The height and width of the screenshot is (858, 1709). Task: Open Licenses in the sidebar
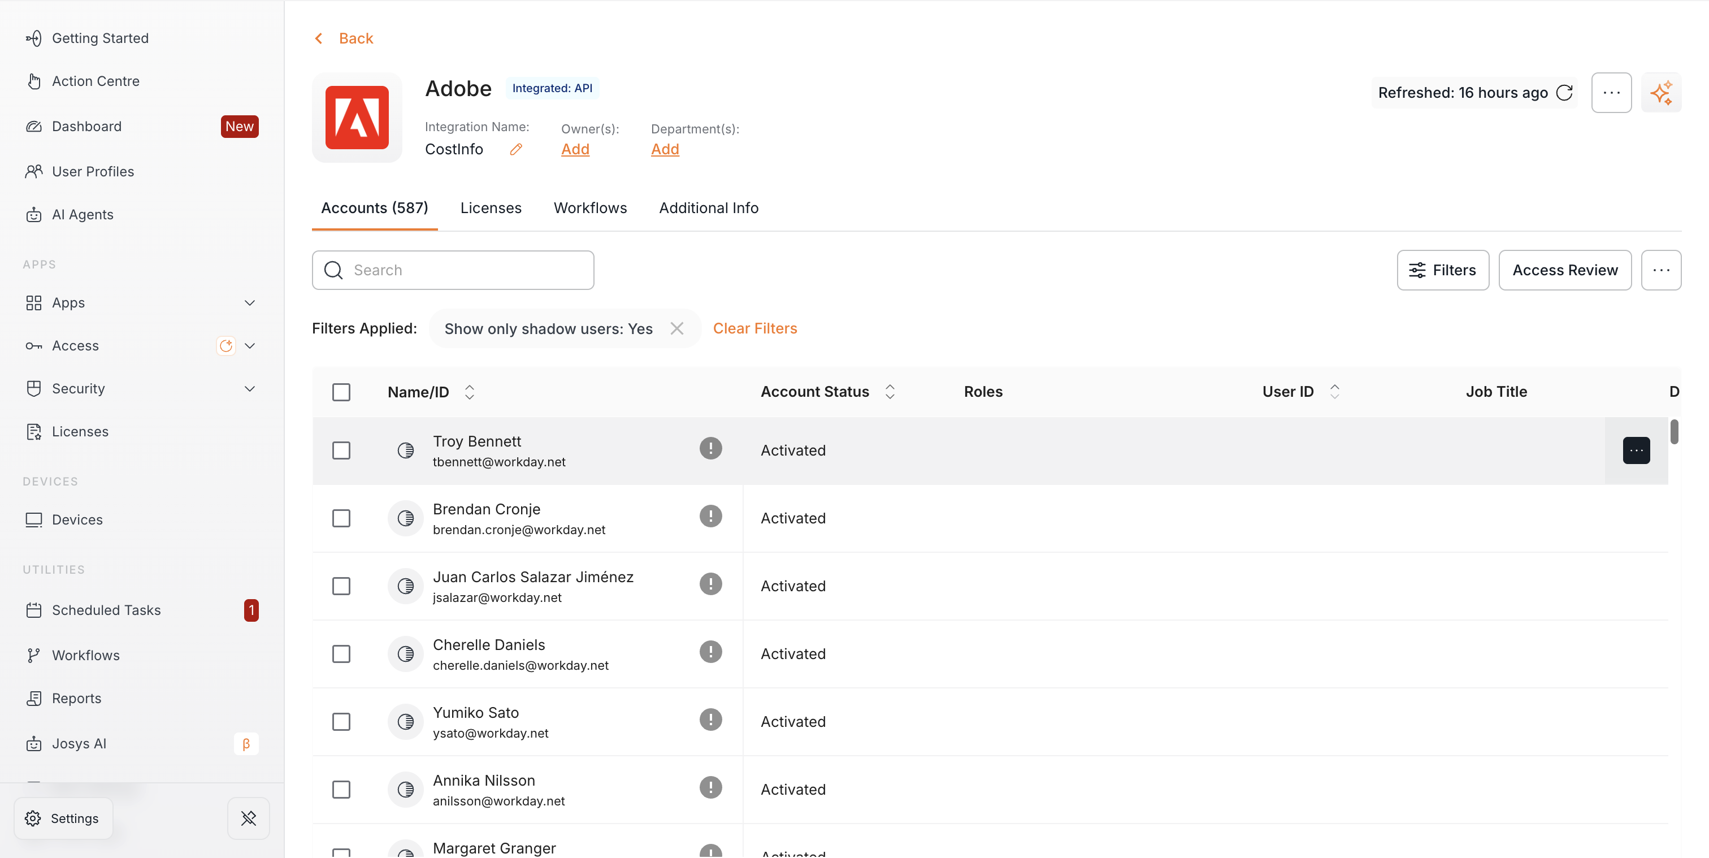click(67, 431)
